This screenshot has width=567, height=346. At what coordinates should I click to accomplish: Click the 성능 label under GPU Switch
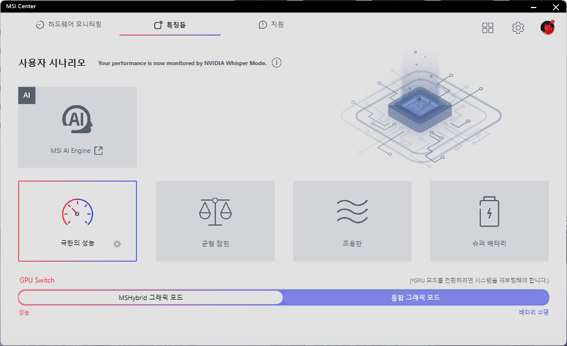(x=24, y=312)
